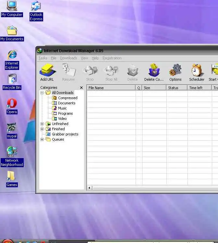Click the Resume toolbar icon
Viewport: 218px width, 243px height.
pos(68,73)
